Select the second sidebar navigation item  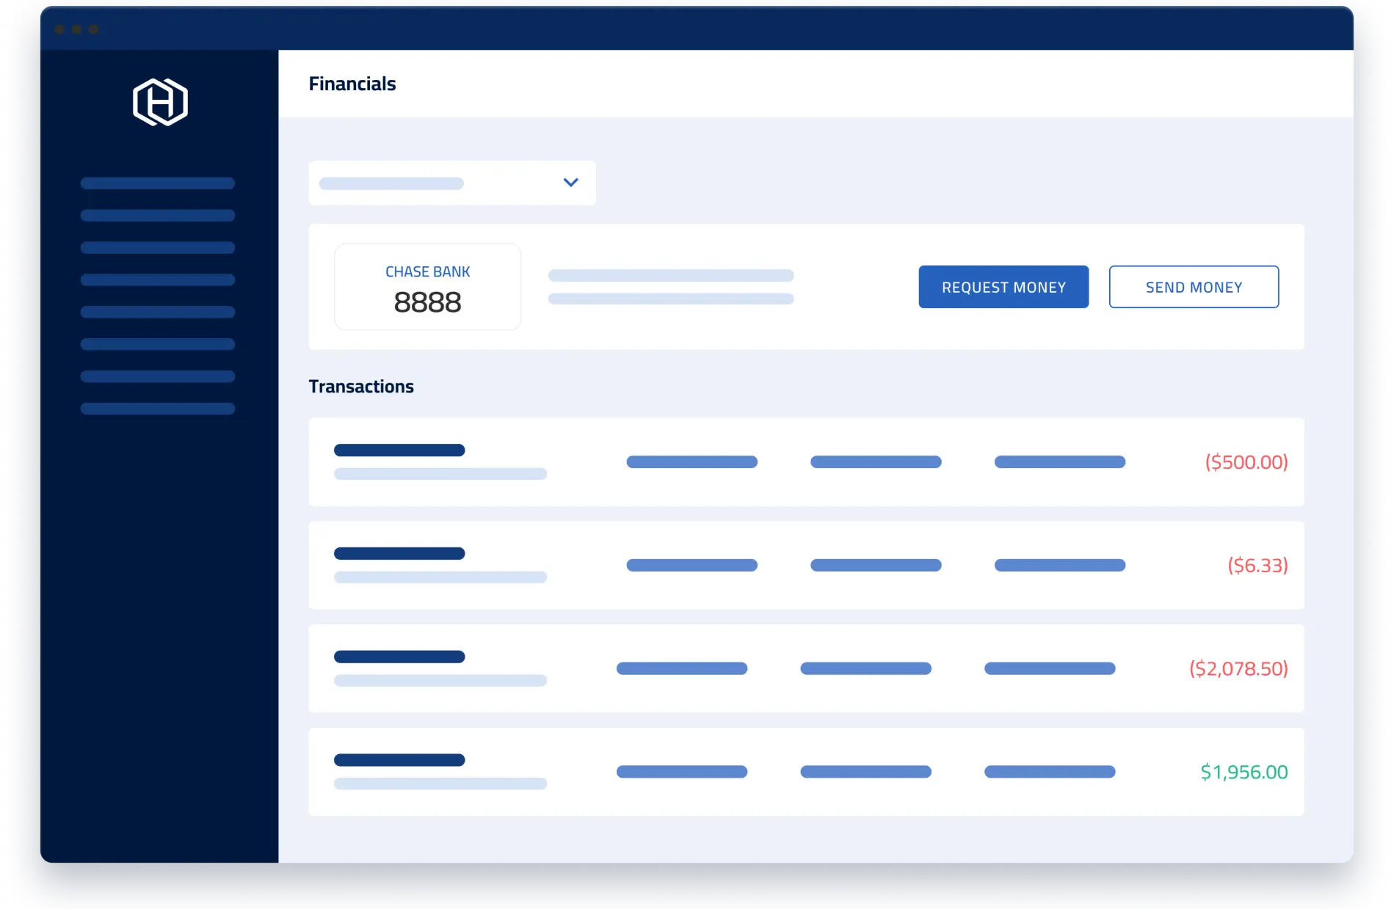158,215
